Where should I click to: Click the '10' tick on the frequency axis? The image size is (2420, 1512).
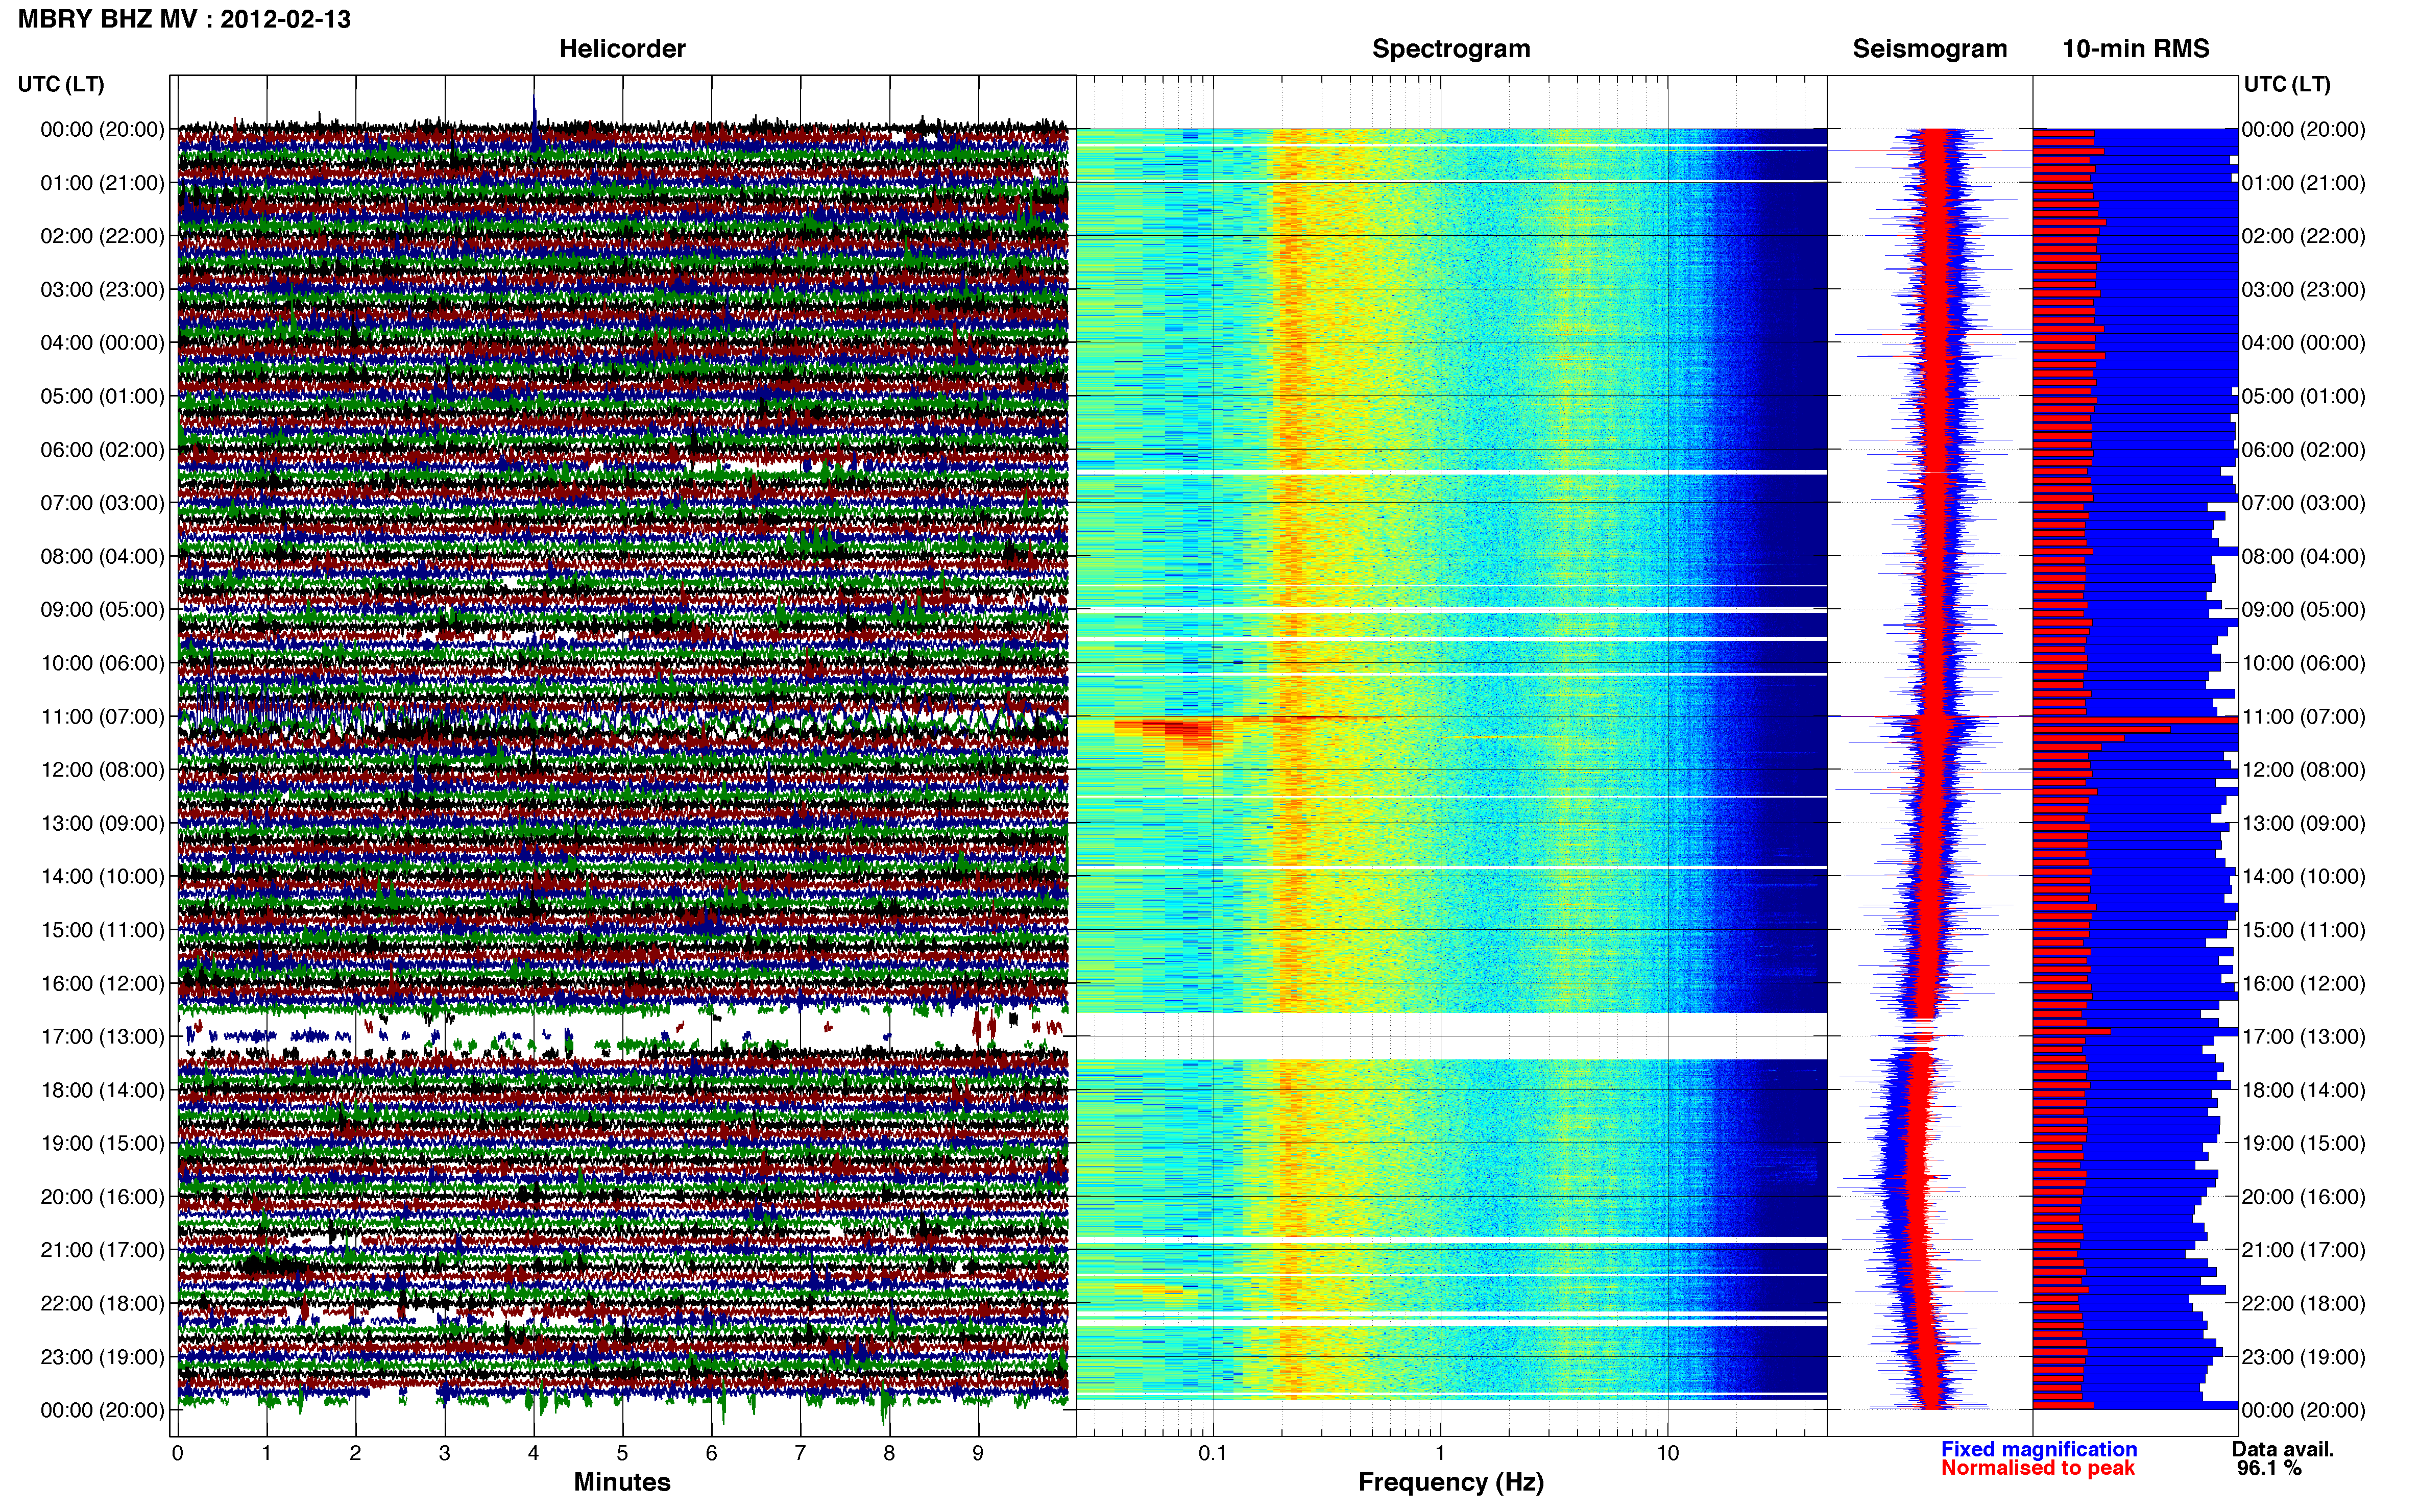pos(1667,1453)
